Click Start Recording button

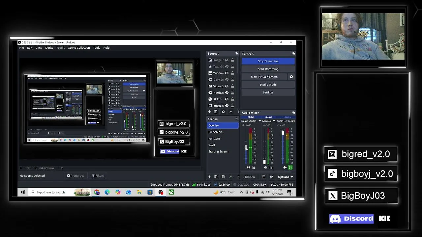click(268, 69)
